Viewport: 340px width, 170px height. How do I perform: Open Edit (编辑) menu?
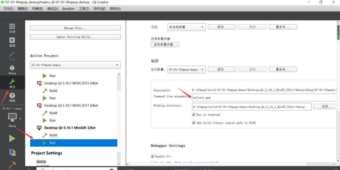pyautogui.click(x=23, y=8)
